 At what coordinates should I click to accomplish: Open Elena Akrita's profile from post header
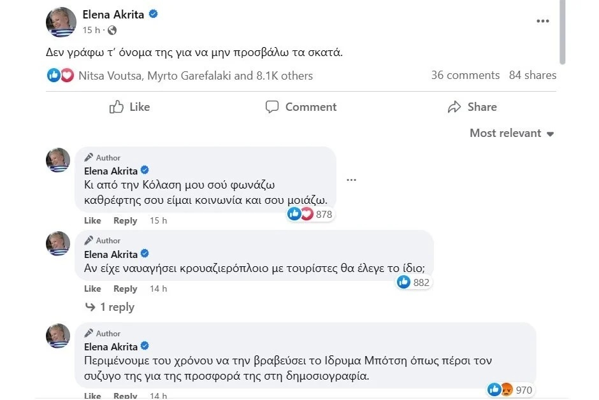(x=113, y=14)
